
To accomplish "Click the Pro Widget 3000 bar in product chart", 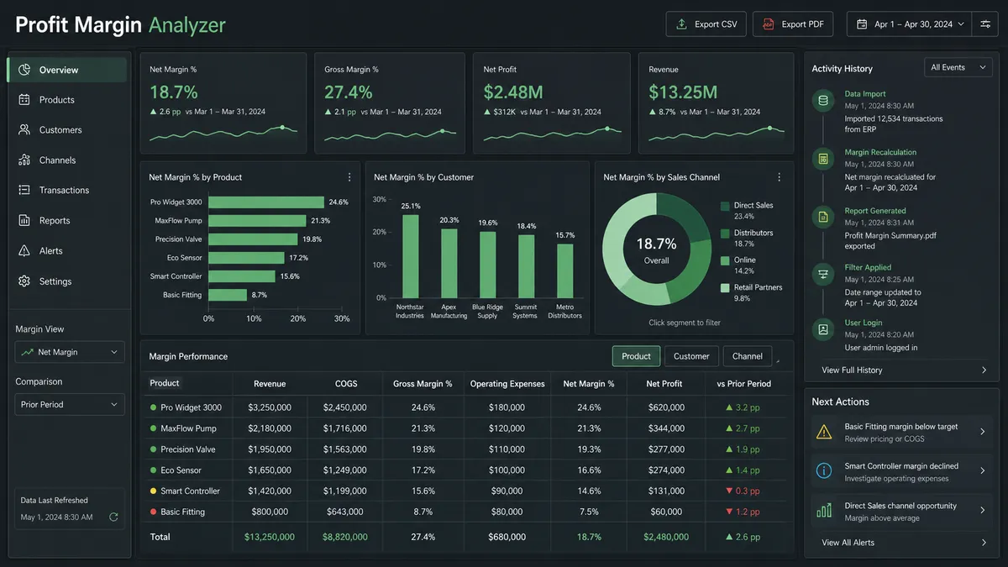I will point(266,202).
